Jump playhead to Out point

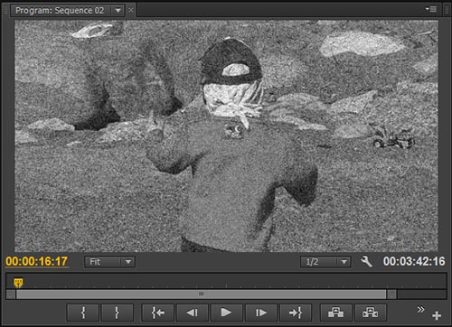296,313
